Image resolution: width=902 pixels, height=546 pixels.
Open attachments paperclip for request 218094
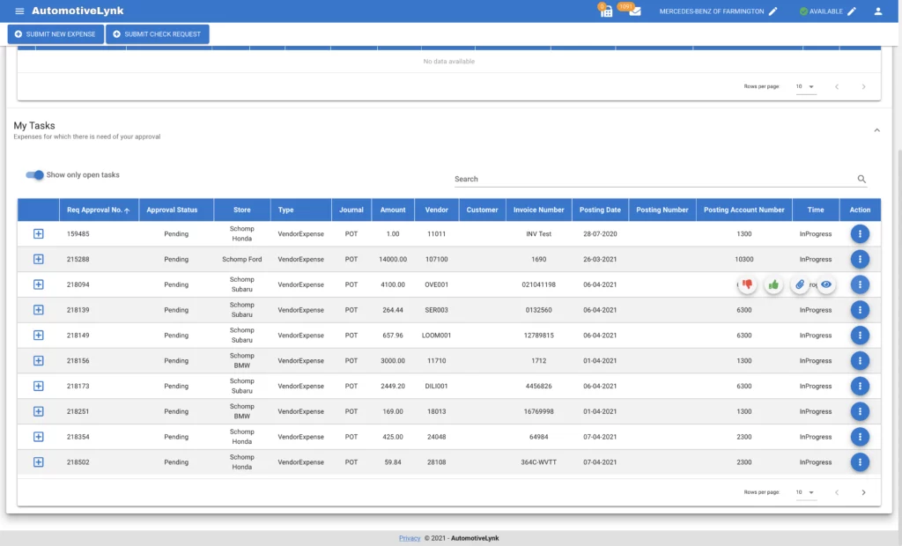click(800, 284)
